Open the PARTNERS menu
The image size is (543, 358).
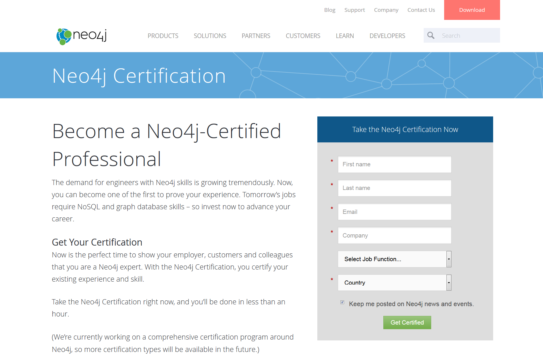(256, 36)
